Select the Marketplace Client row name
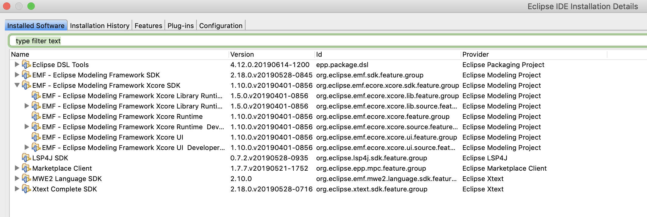This screenshot has width=647, height=217. 62,168
